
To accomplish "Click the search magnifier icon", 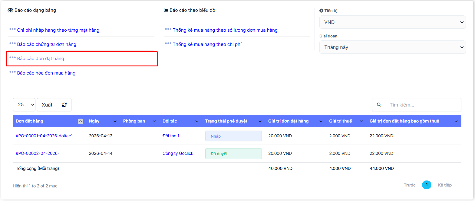I will tap(379, 105).
